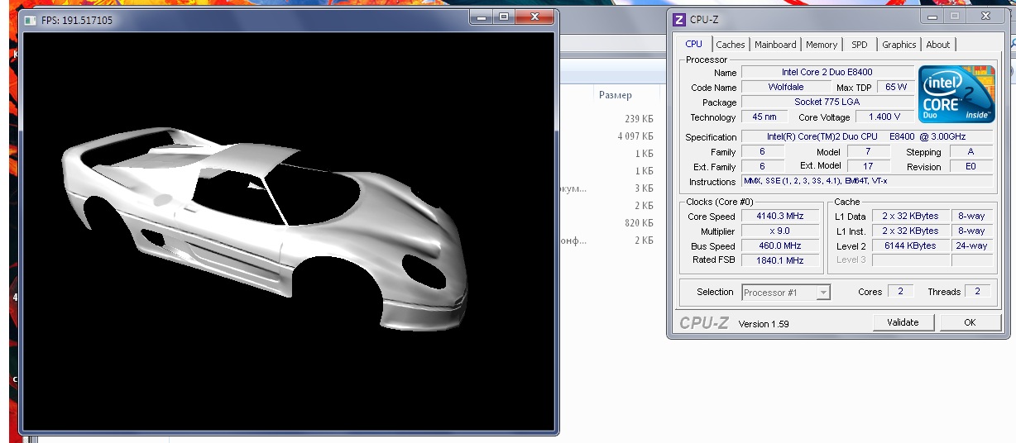Image resolution: width=1016 pixels, height=443 pixels.
Task: Open the About tab in CPU-Z
Action: [x=937, y=45]
